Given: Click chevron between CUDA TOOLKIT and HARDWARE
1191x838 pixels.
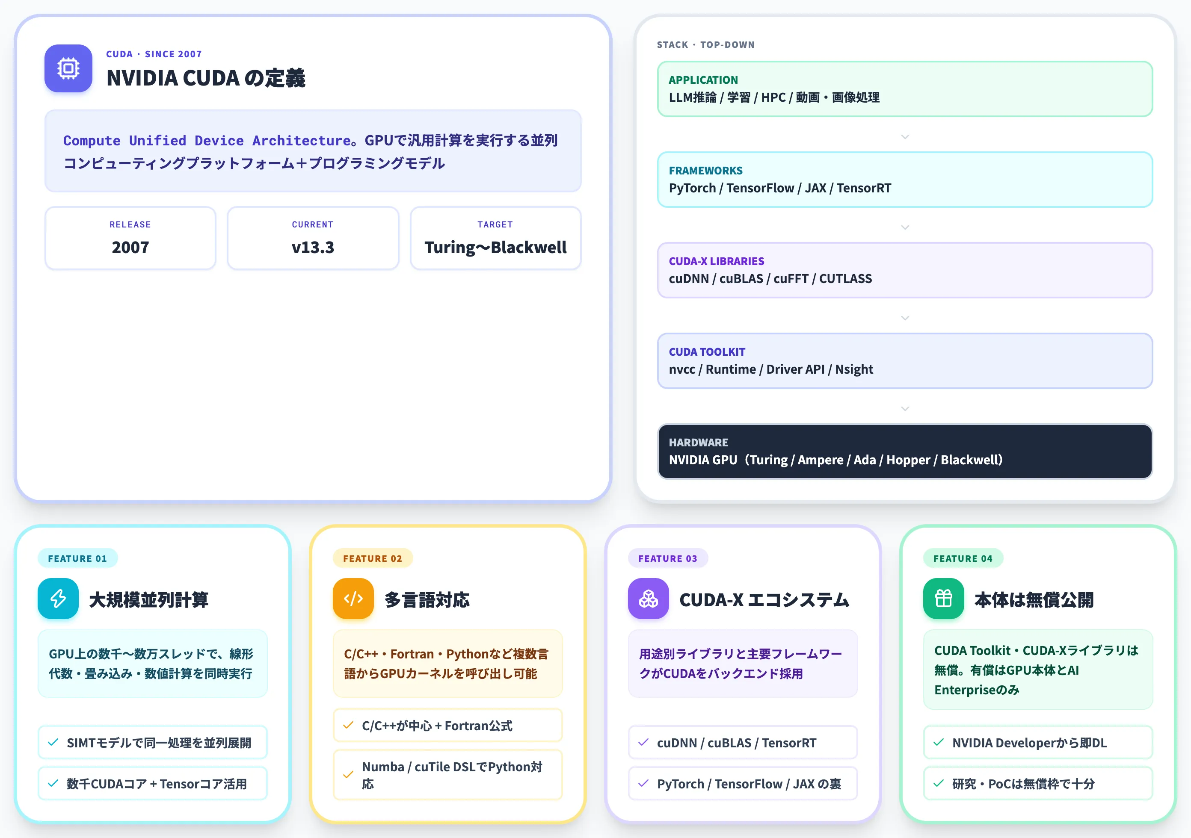Looking at the screenshot, I should pos(905,409).
